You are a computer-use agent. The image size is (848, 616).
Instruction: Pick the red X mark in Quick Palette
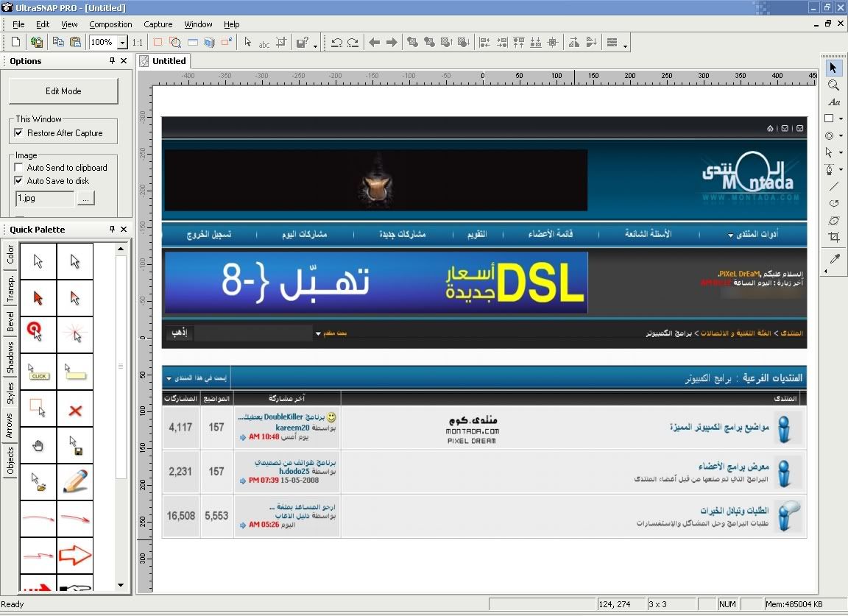click(75, 409)
